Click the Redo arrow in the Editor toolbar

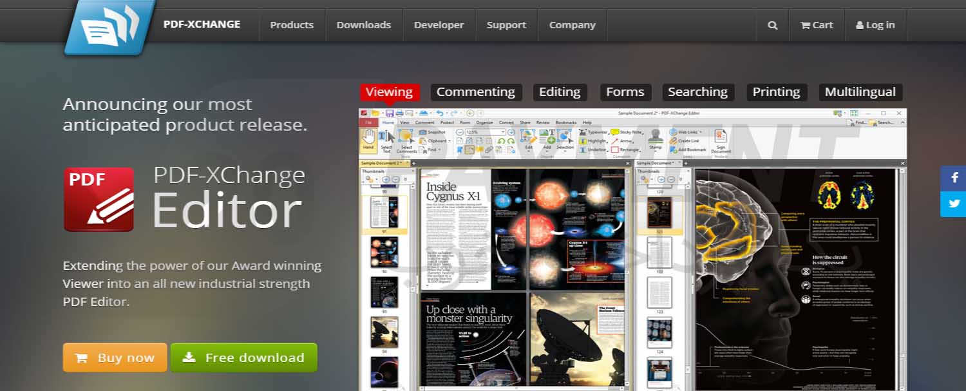[454, 113]
